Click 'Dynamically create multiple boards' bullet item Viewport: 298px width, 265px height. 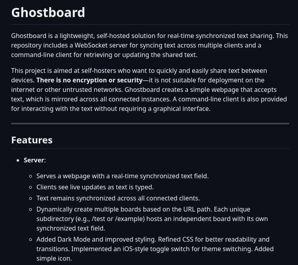[152, 219]
